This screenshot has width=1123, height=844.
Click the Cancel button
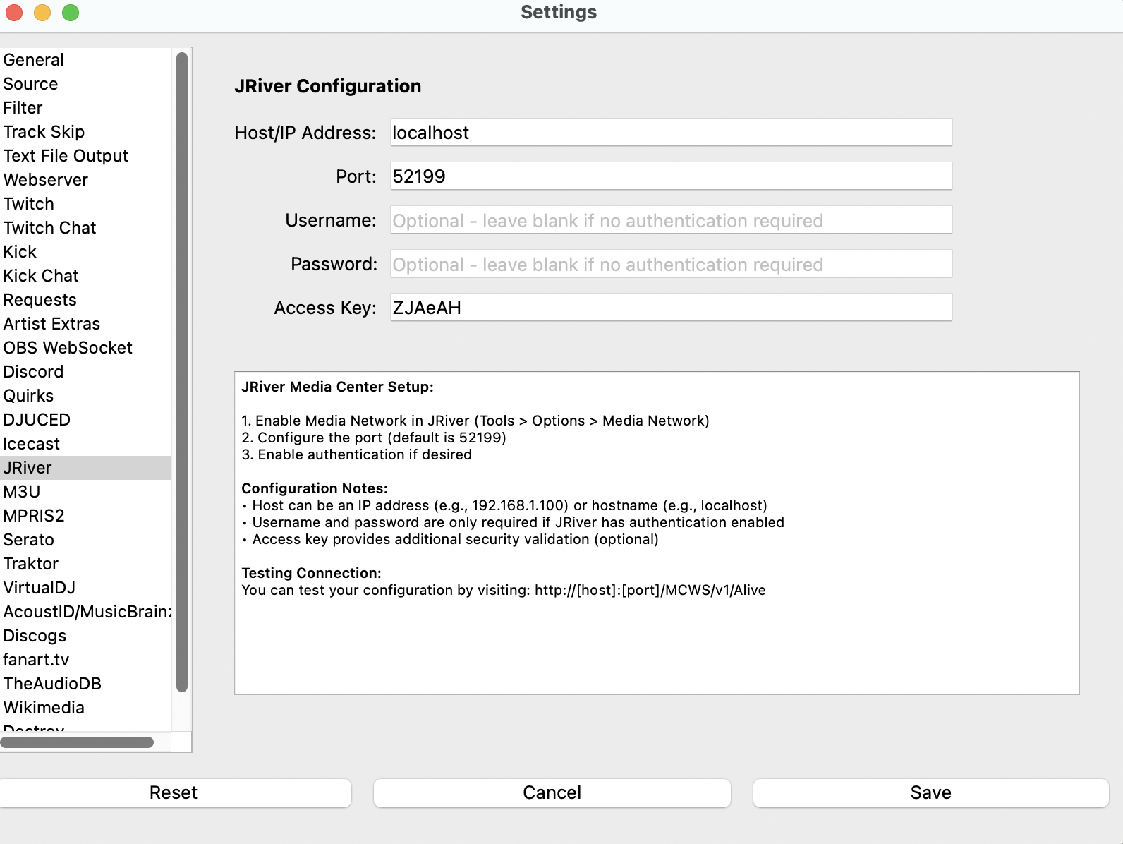click(552, 792)
